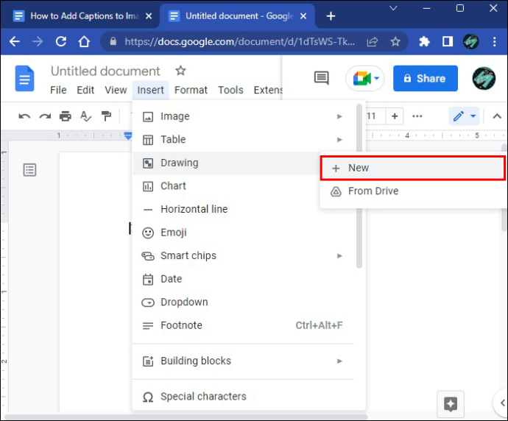Image resolution: width=508 pixels, height=421 pixels.
Task: Hide the menus with the up chevron
Action: tap(497, 116)
